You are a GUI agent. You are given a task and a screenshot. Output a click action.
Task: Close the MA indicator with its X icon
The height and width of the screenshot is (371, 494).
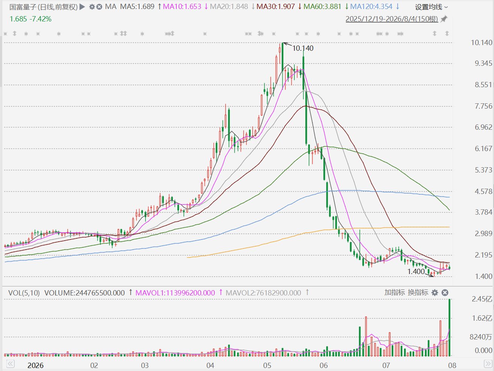[x=99, y=7]
